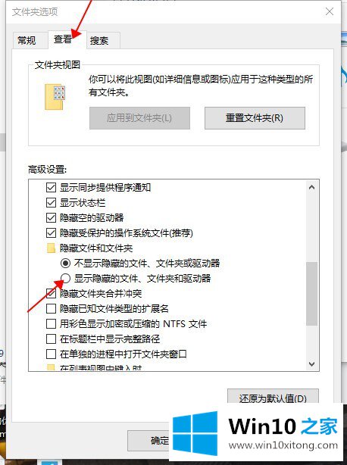Uncheck 隐藏受保护的操作系统文件(推荐)

51,232
